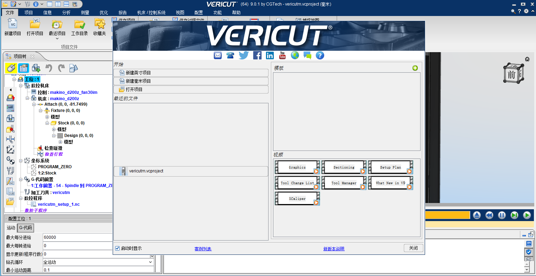Open the Tool Manager video thumbnail
This screenshot has width=536, height=276.
(x=344, y=183)
